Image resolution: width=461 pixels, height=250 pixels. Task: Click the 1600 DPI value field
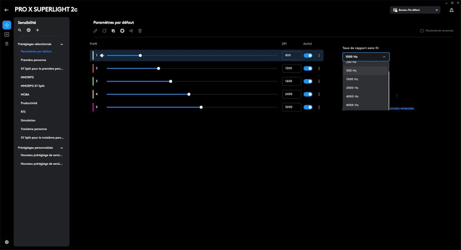tap(292, 81)
